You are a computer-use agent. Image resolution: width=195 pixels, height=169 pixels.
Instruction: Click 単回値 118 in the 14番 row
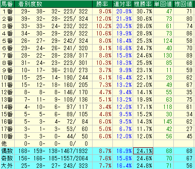tap(163, 107)
